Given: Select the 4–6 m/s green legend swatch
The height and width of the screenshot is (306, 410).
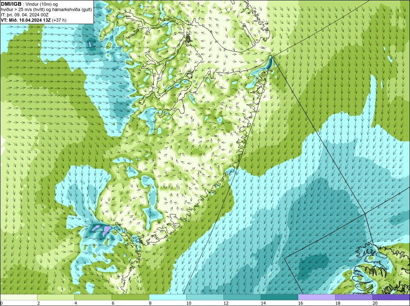Looking at the screenshot, I should pyautogui.click(x=93, y=297).
